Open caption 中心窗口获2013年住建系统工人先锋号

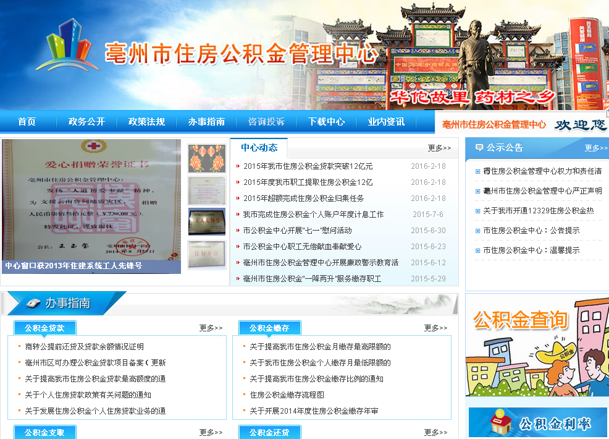[73, 266]
